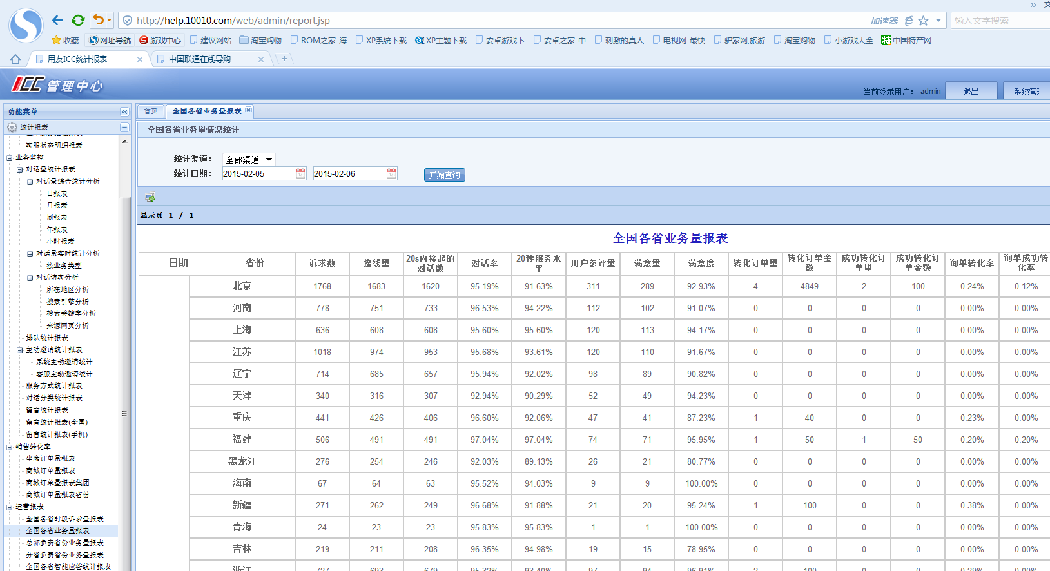The width and height of the screenshot is (1050, 571).
Task: Open the dropdown arrow beside the star icon
Action: (938, 21)
